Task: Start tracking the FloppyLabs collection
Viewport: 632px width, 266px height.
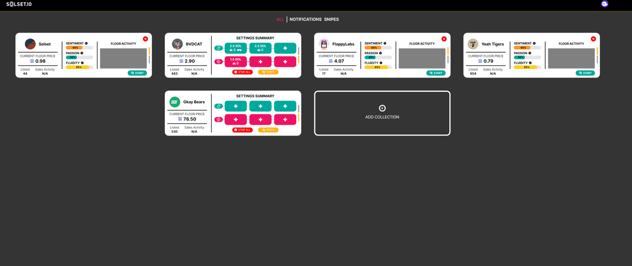Action: (x=436, y=73)
